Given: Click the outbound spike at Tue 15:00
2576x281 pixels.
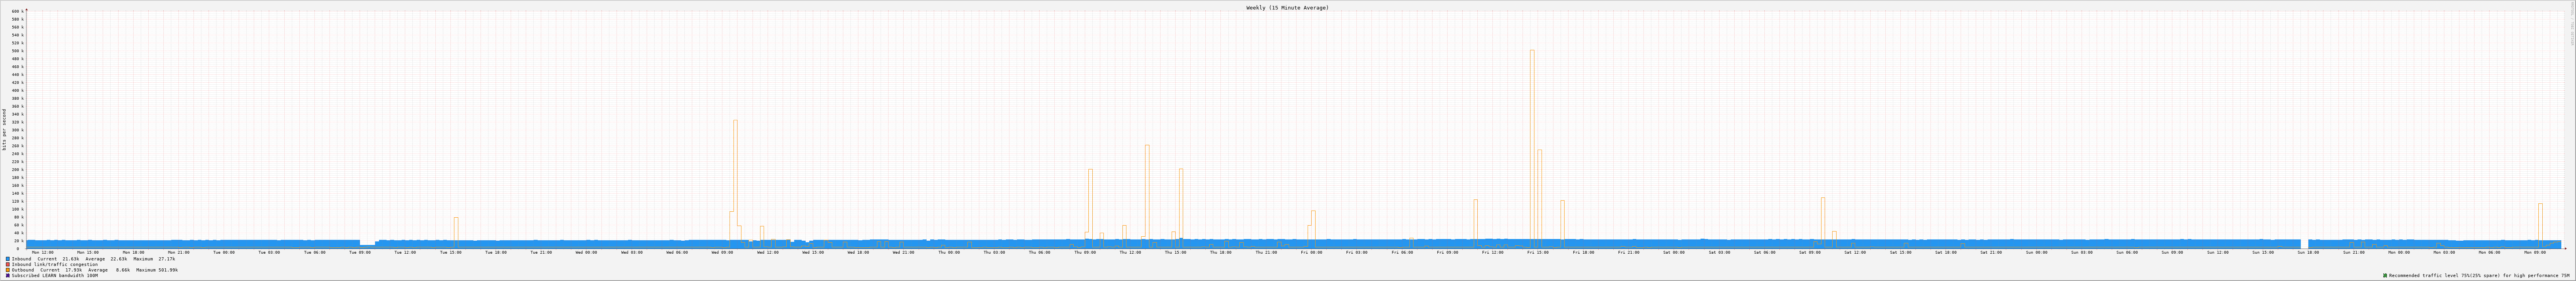Looking at the screenshot, I should [456, 230].
